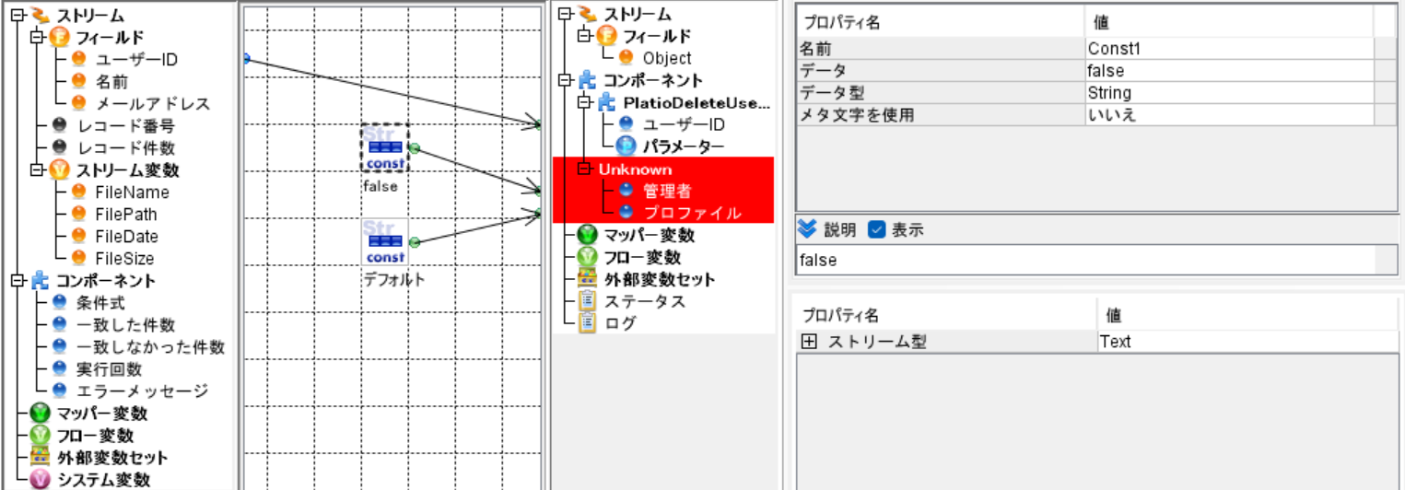Screen dimensions: 1405x490
Task: Click the いいえ value for メタ文字を使用
Action: coord(1229,114)
